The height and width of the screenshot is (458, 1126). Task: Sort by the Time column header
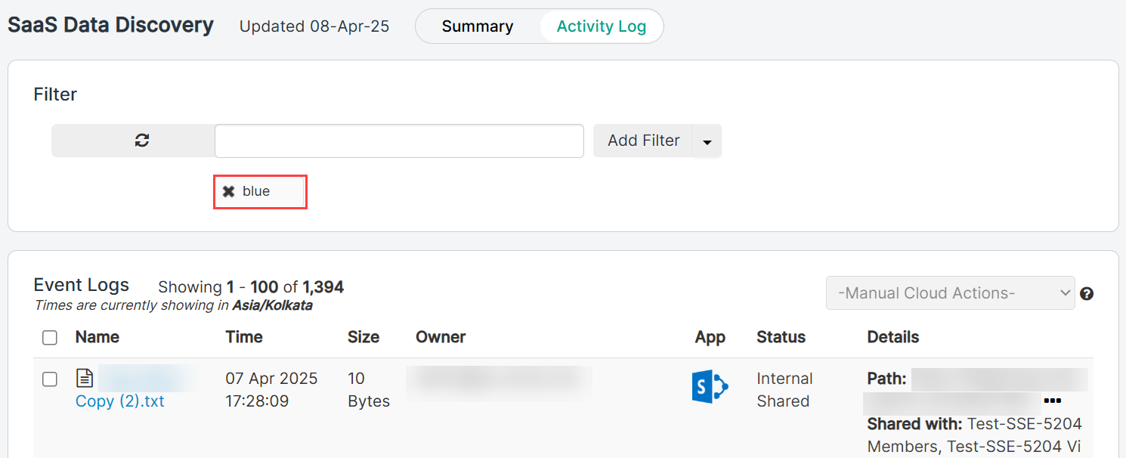click(244, 337)
